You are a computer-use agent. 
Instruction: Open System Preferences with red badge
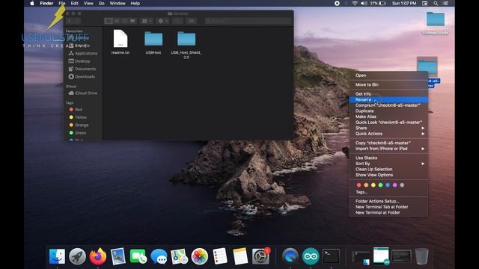(x=260, y=256)
